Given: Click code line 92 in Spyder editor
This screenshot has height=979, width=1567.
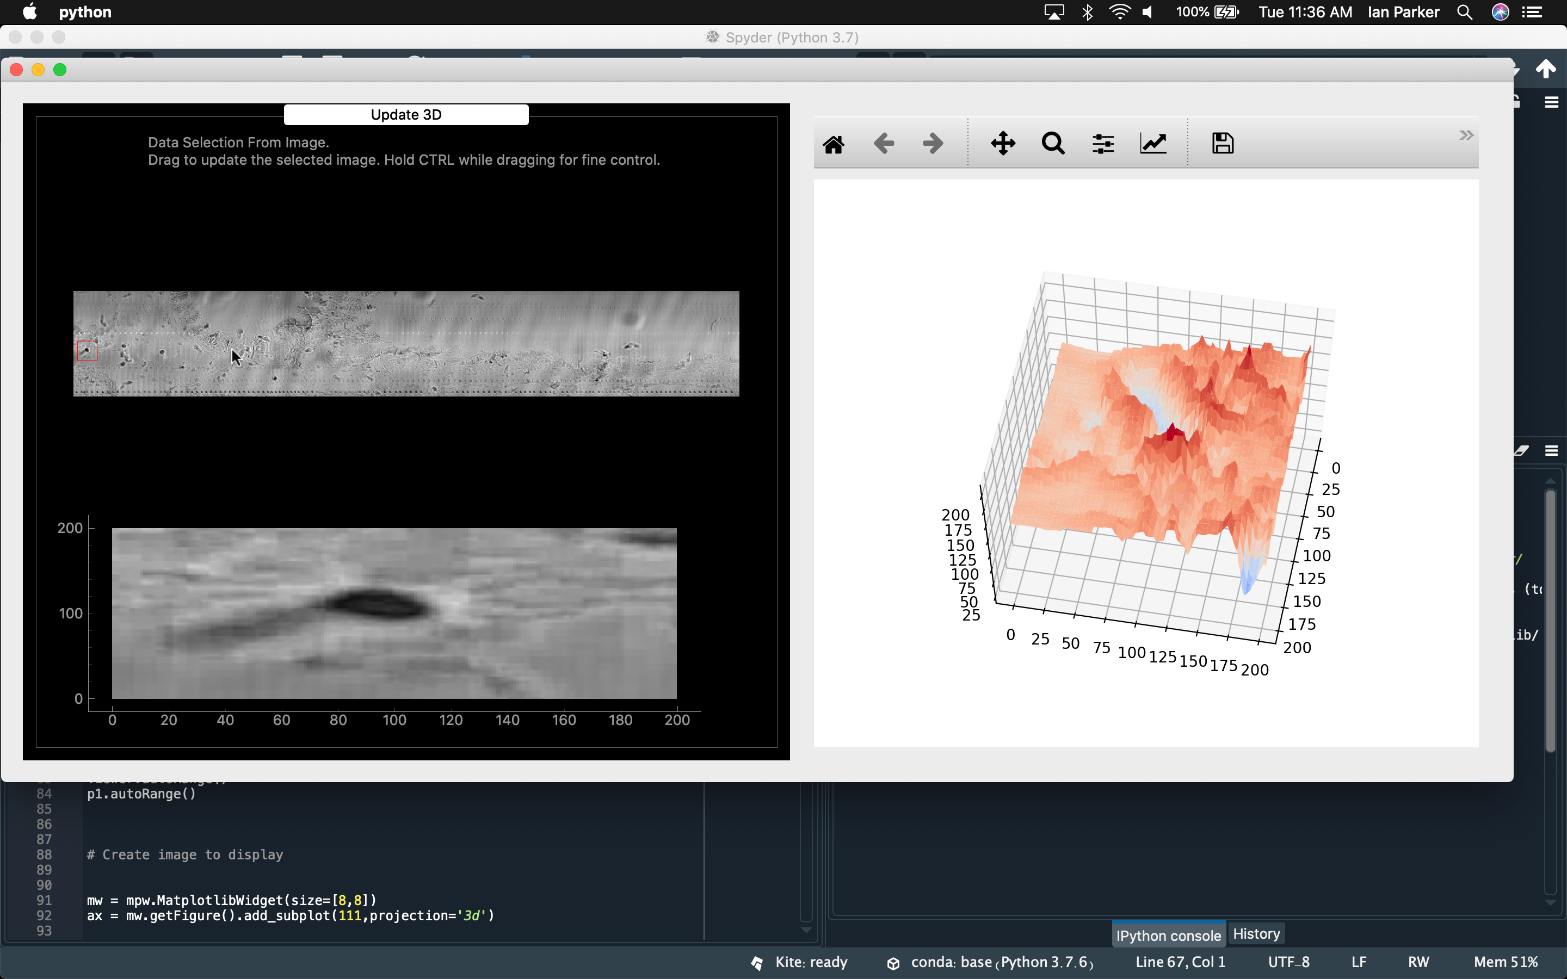Looking at the screenshot, I should point(291,915).
